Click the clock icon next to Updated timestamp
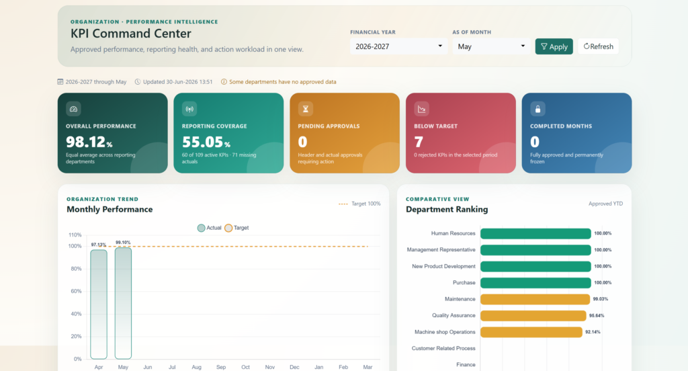Screen dimensions: 688x371 pyautogui.click(x=138, y=82)
